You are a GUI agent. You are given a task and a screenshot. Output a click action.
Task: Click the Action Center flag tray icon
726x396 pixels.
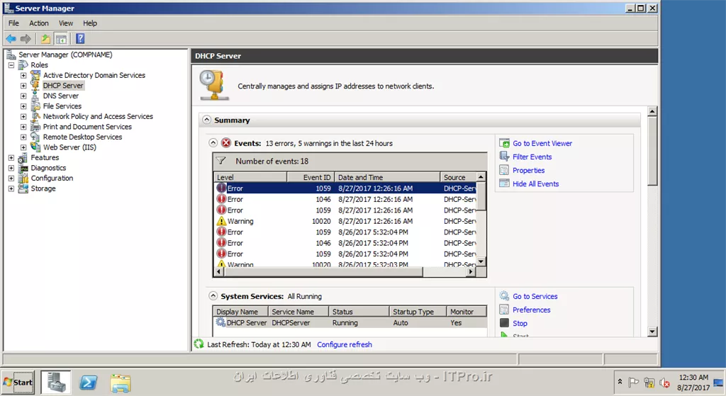[633, 382]
